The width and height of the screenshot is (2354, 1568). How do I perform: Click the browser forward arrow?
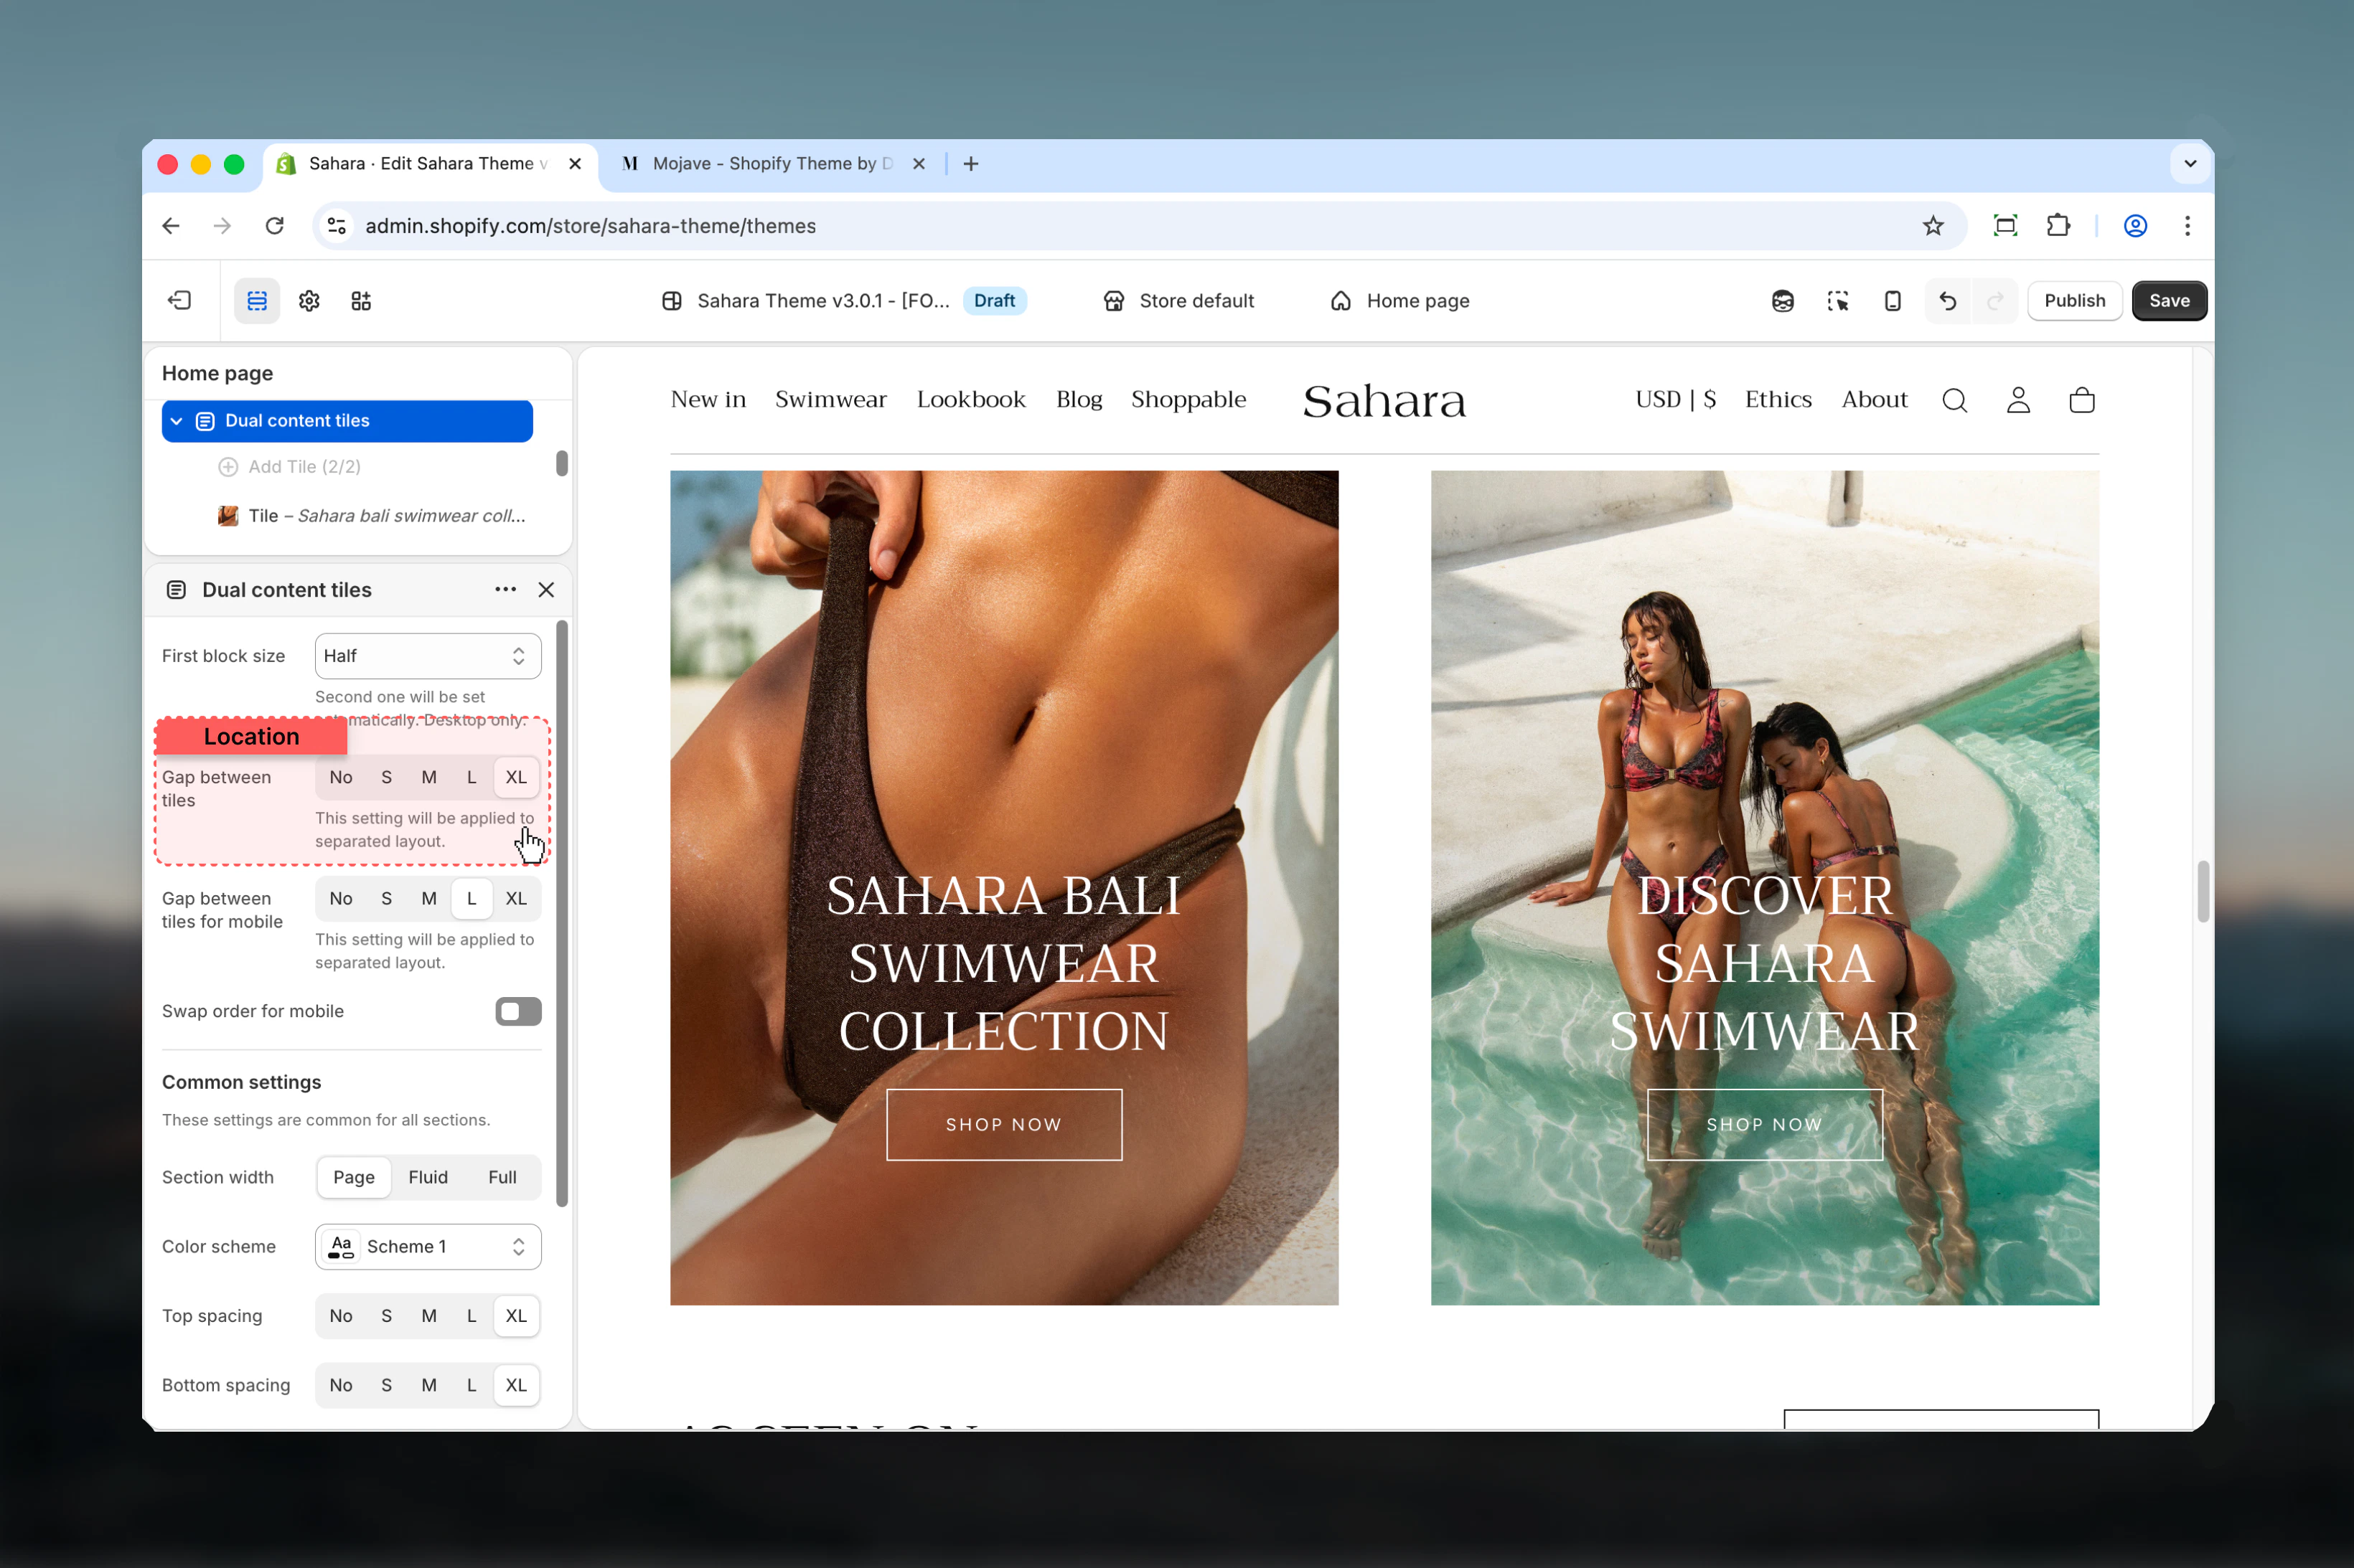222,226
